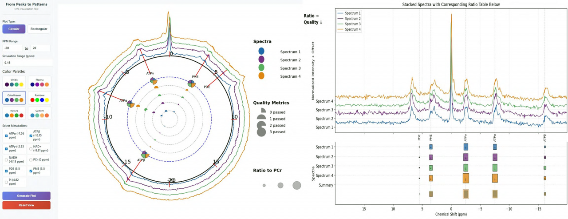This screenshot has width=568, height=219.
Task: Enable the NAD+ (-8.31 ppm) checkbox
Action: [x=31, y=149]
